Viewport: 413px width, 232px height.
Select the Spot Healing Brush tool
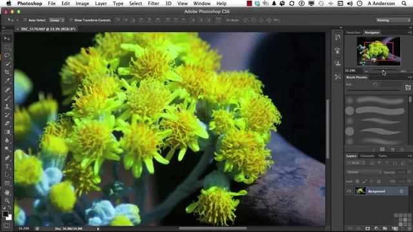tap(7, 90)
